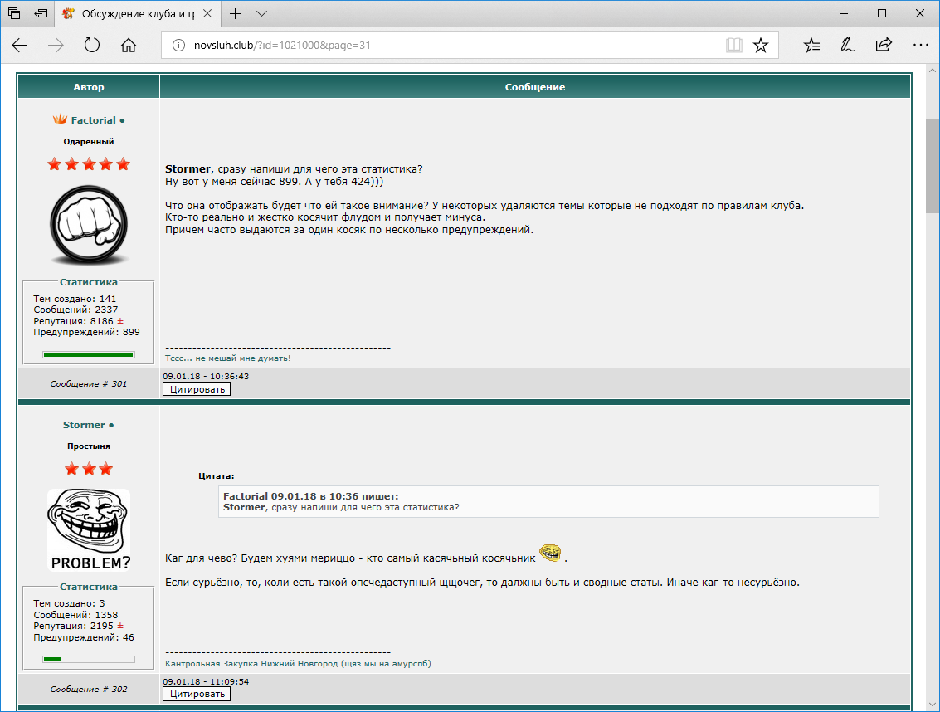Go to Home via the house icon
Viewport: 940px width, 712px height.
(129, 45)
